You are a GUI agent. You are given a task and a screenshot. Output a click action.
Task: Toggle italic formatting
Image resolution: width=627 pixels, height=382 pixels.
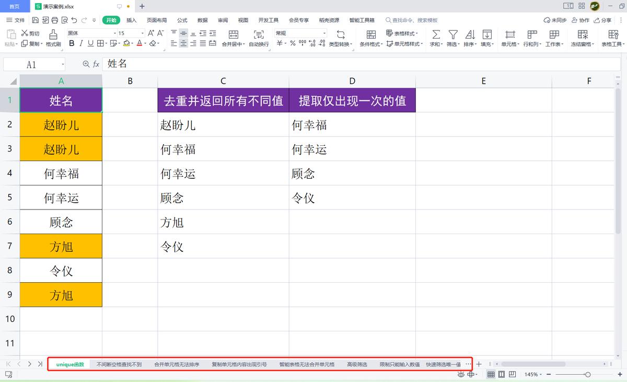pos(81,44)
